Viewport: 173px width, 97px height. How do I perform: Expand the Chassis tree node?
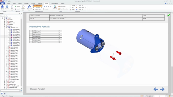5,21
